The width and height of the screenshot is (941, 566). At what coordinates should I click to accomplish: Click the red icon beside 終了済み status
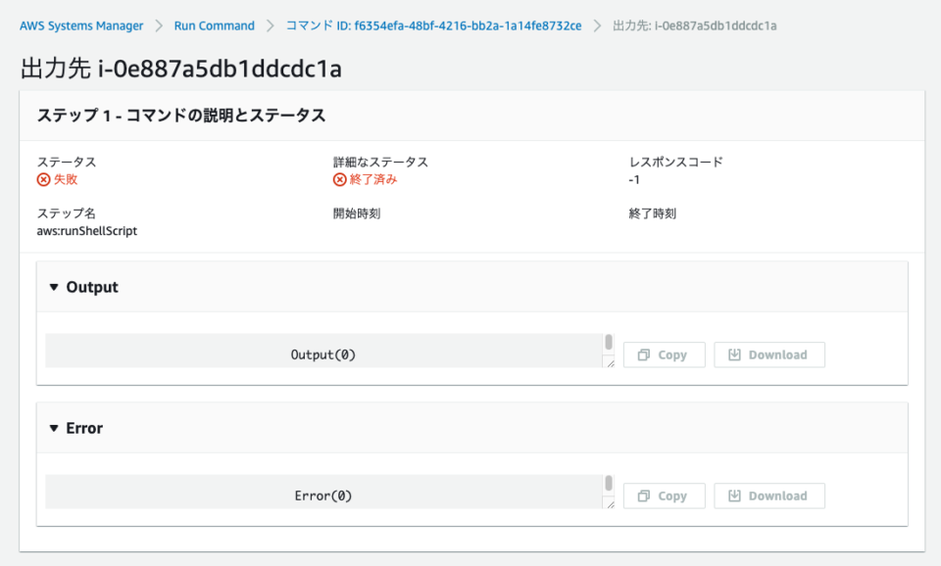coord(337,179)
